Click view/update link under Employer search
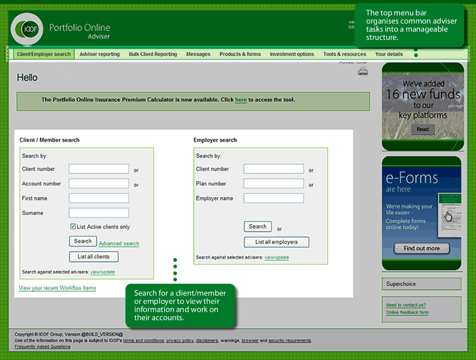This screenshot has width=476, height=360. 277,257
